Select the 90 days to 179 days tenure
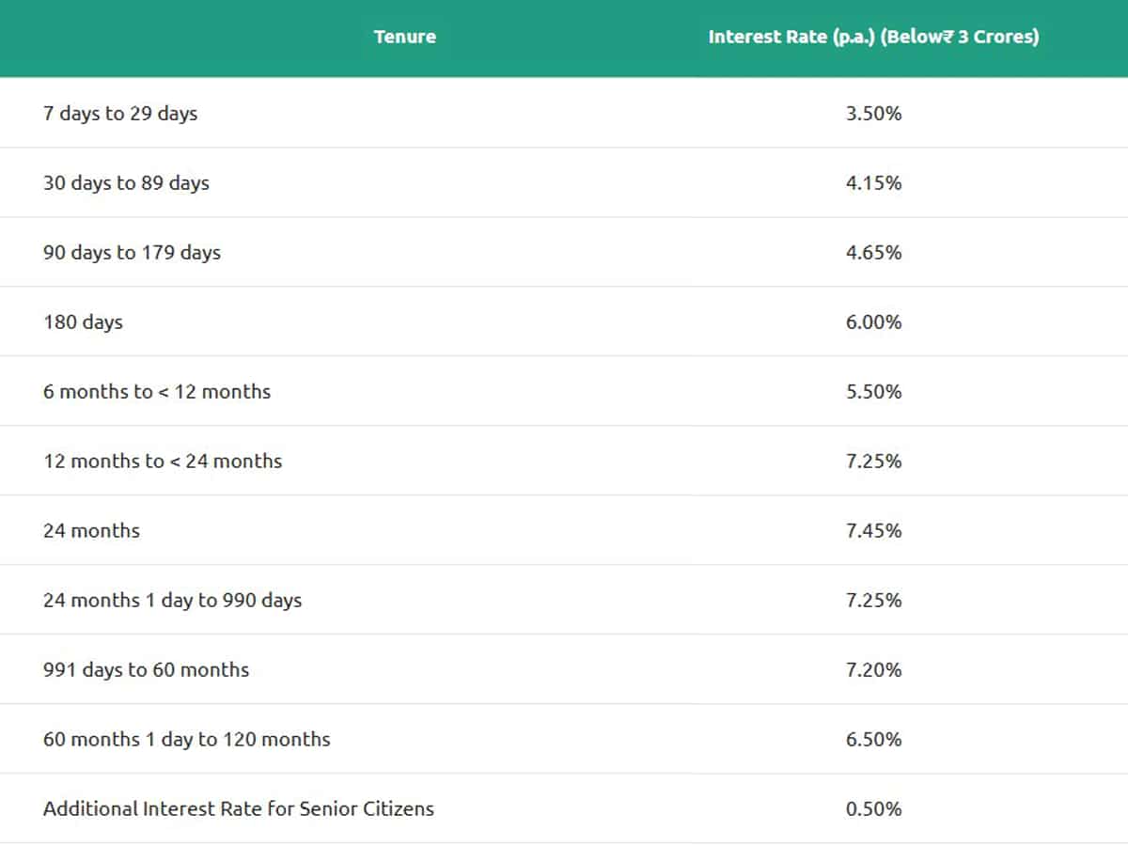The width and height of the screenshot is (1128, 846). pos(132,252)
